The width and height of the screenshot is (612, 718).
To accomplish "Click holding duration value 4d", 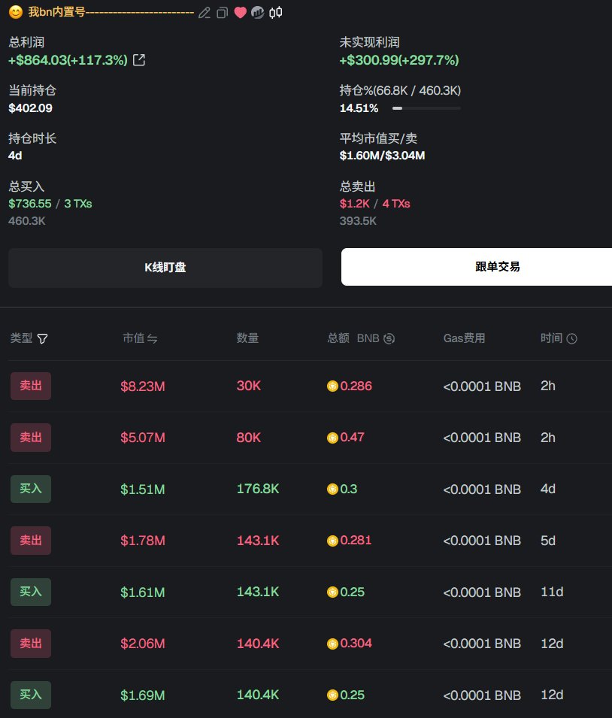I will point(15,156).
